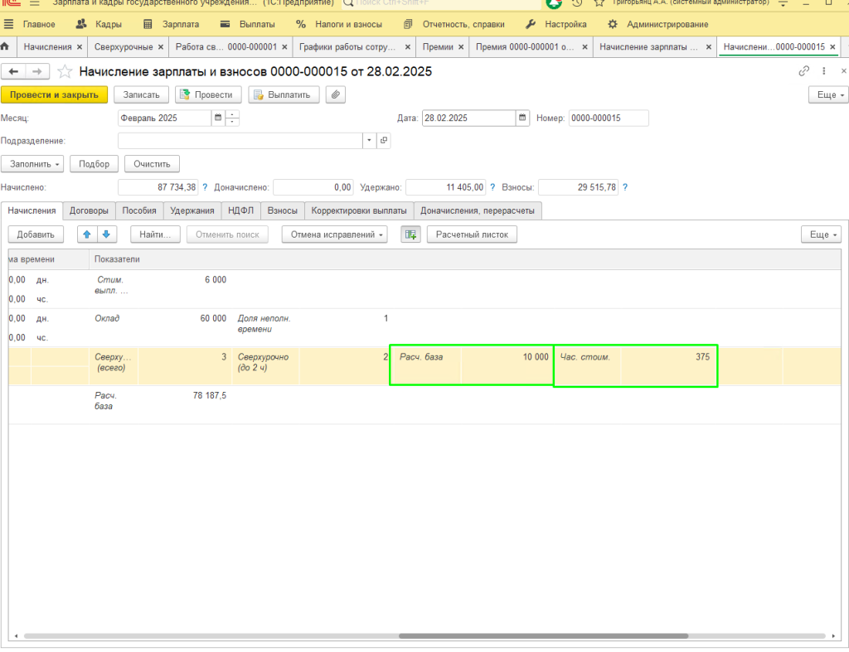Focus the search field in title bar

(x=441, y=4)
